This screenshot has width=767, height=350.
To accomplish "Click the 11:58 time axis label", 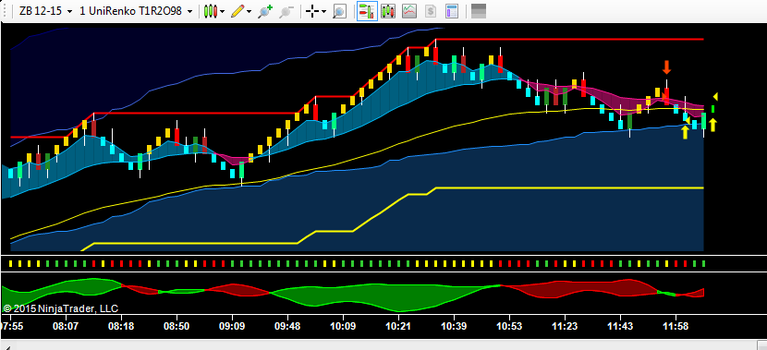I will point(676,326).
